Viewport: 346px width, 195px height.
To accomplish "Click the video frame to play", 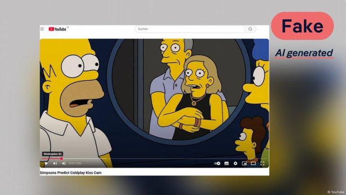I will (x=154, y=99).
